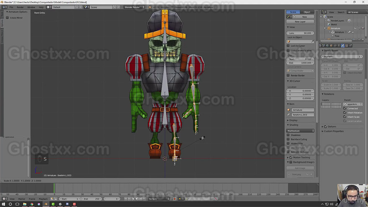Select the active Bone properties tab
The image size is (368, 207).
342,46
